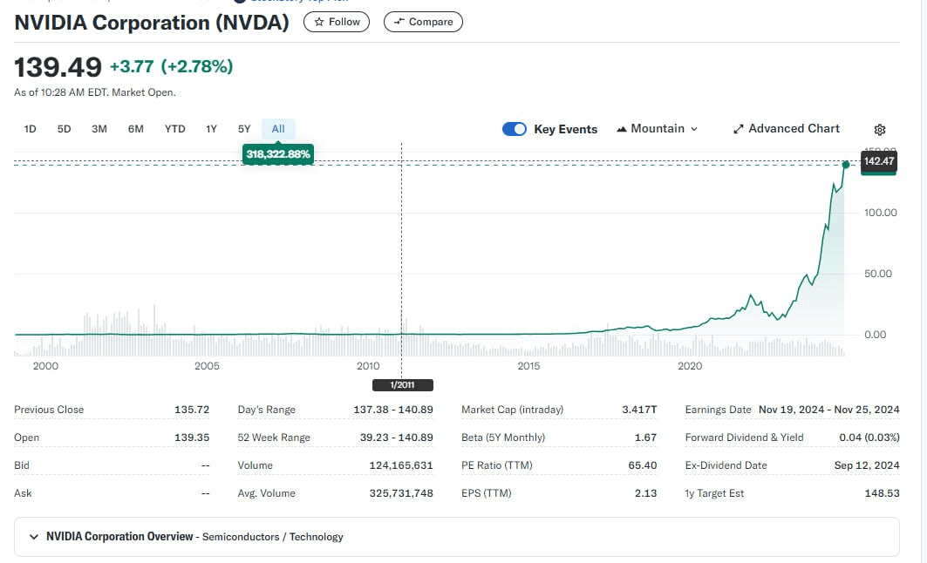Select the 5D time range
Image resolution: width=927 pixels, height=563 pixels.
(x=64, y=129)
